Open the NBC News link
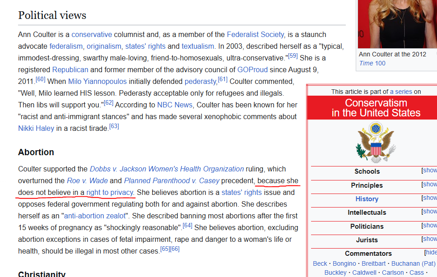437x277 pixels. [x=175, y=105]
